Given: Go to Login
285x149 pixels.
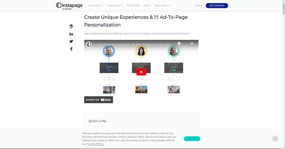Looking at the screenshot, I should (x=198, y=6).
